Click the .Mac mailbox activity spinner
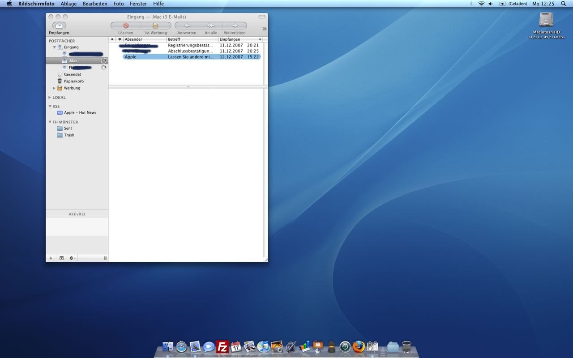Image resolution: width=573 pixels, height=358 pixels. [104, 60]
